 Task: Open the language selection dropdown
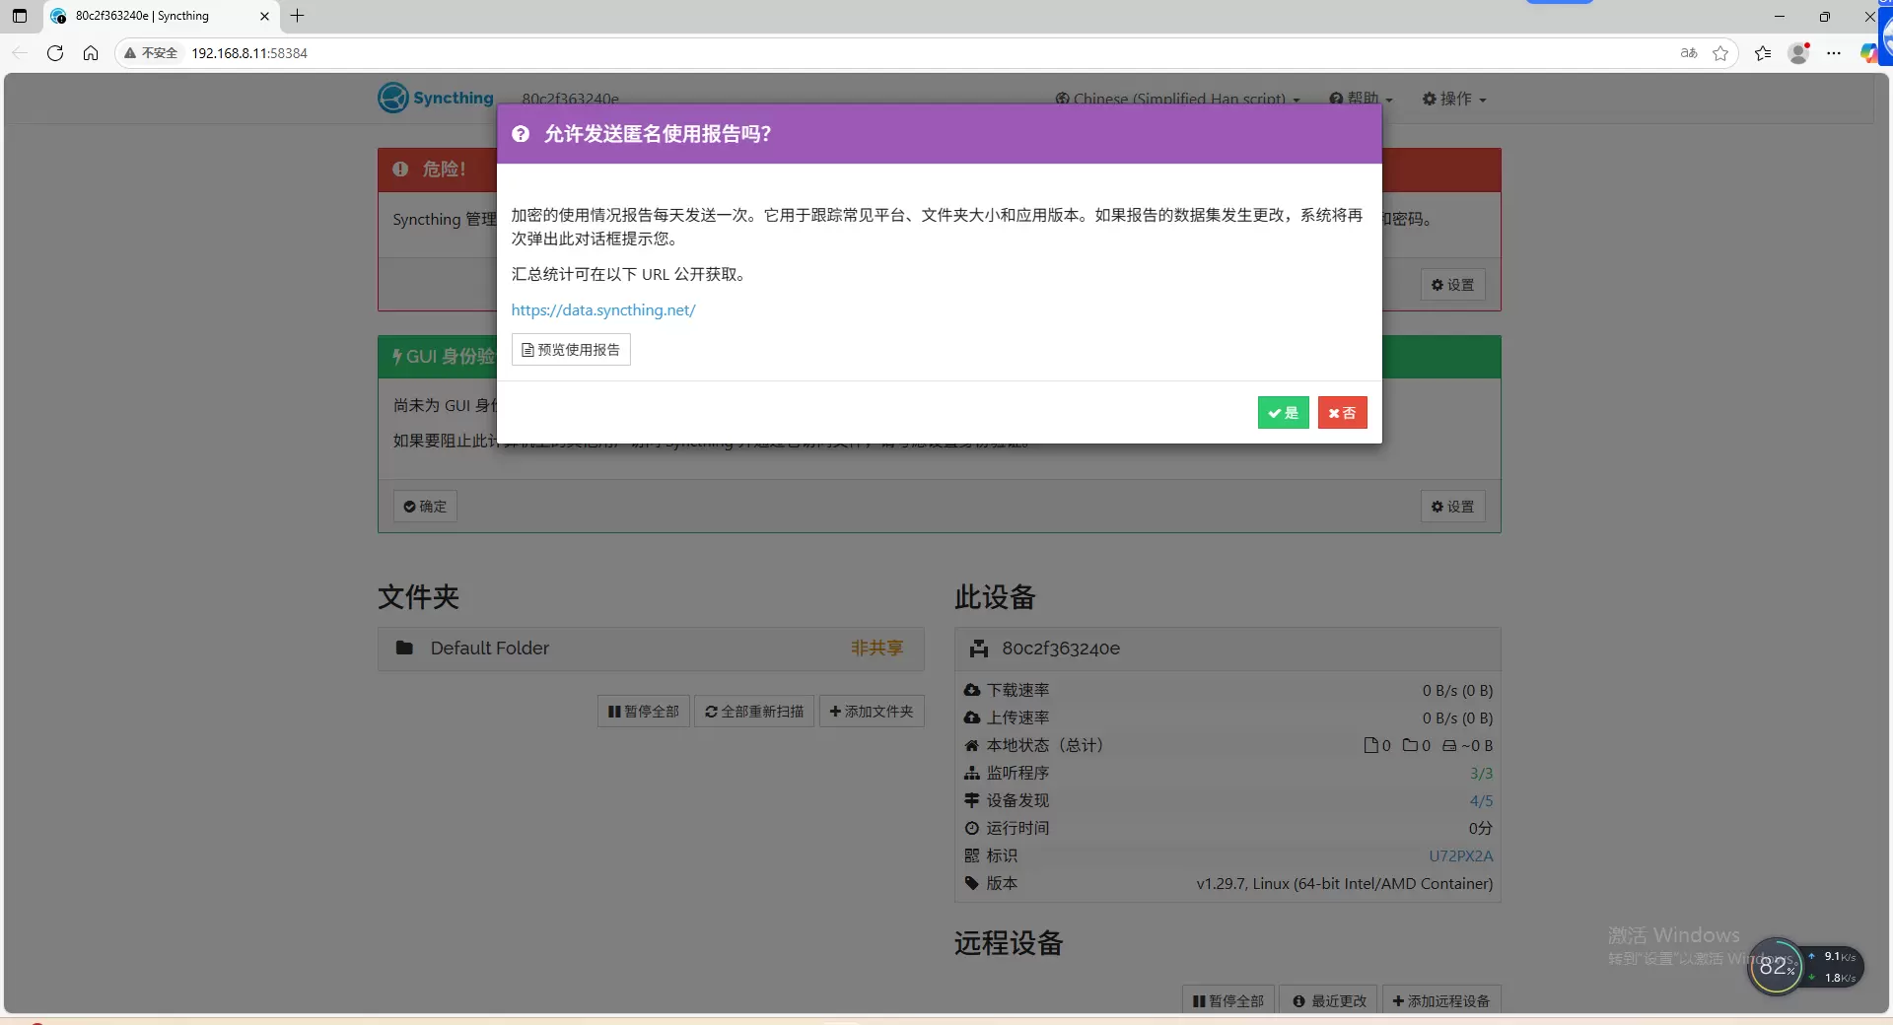pyautogui.click(x=1177, y=100)
